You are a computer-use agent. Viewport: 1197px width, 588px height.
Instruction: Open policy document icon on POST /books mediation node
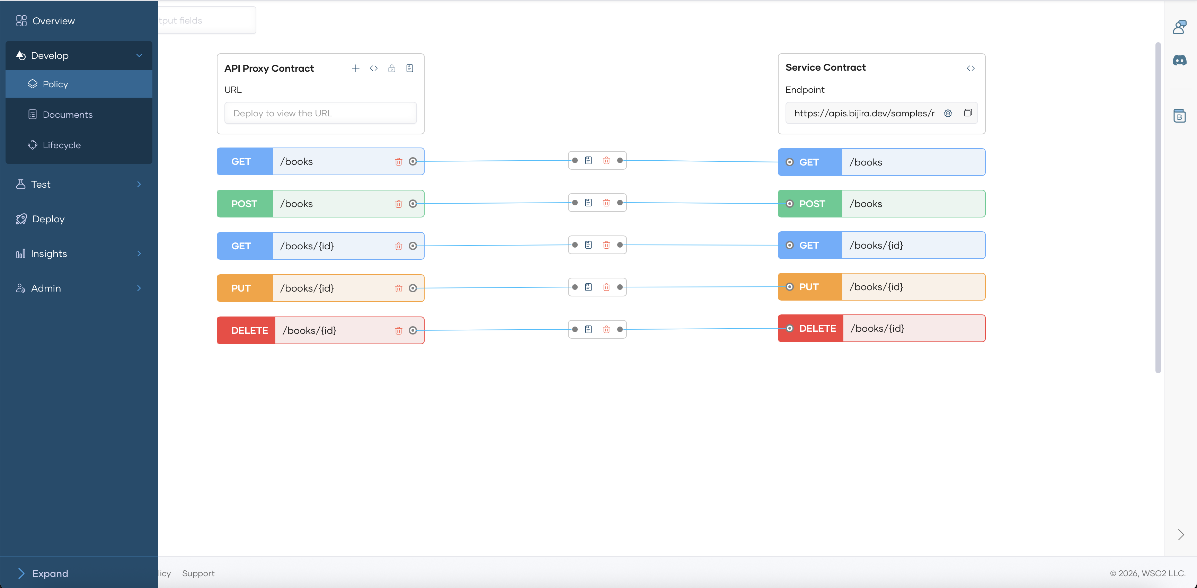pos(588,203)
